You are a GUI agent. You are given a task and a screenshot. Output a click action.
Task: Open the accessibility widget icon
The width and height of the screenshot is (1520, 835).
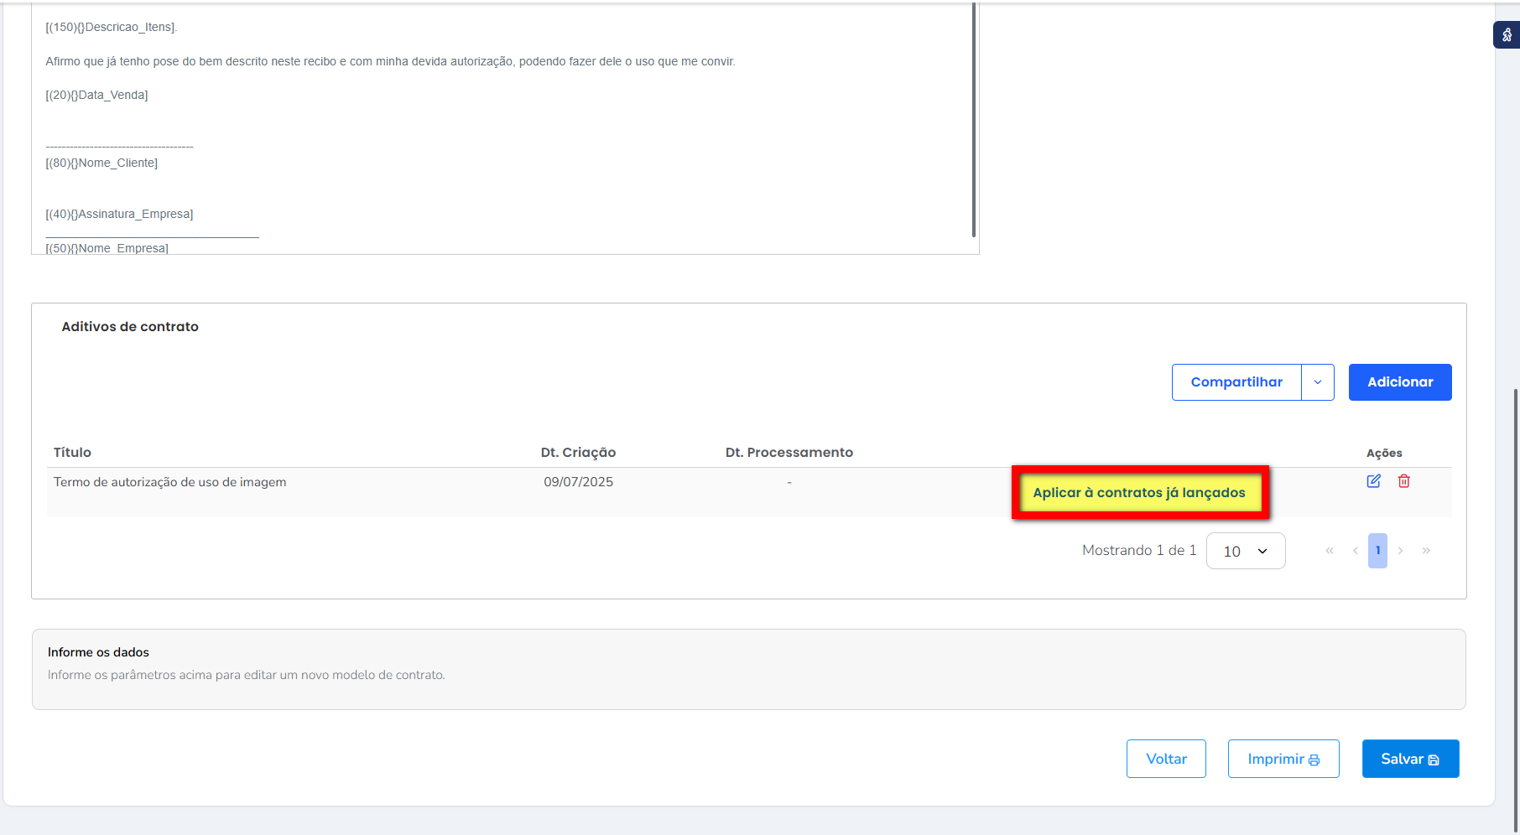[1507, 35]
